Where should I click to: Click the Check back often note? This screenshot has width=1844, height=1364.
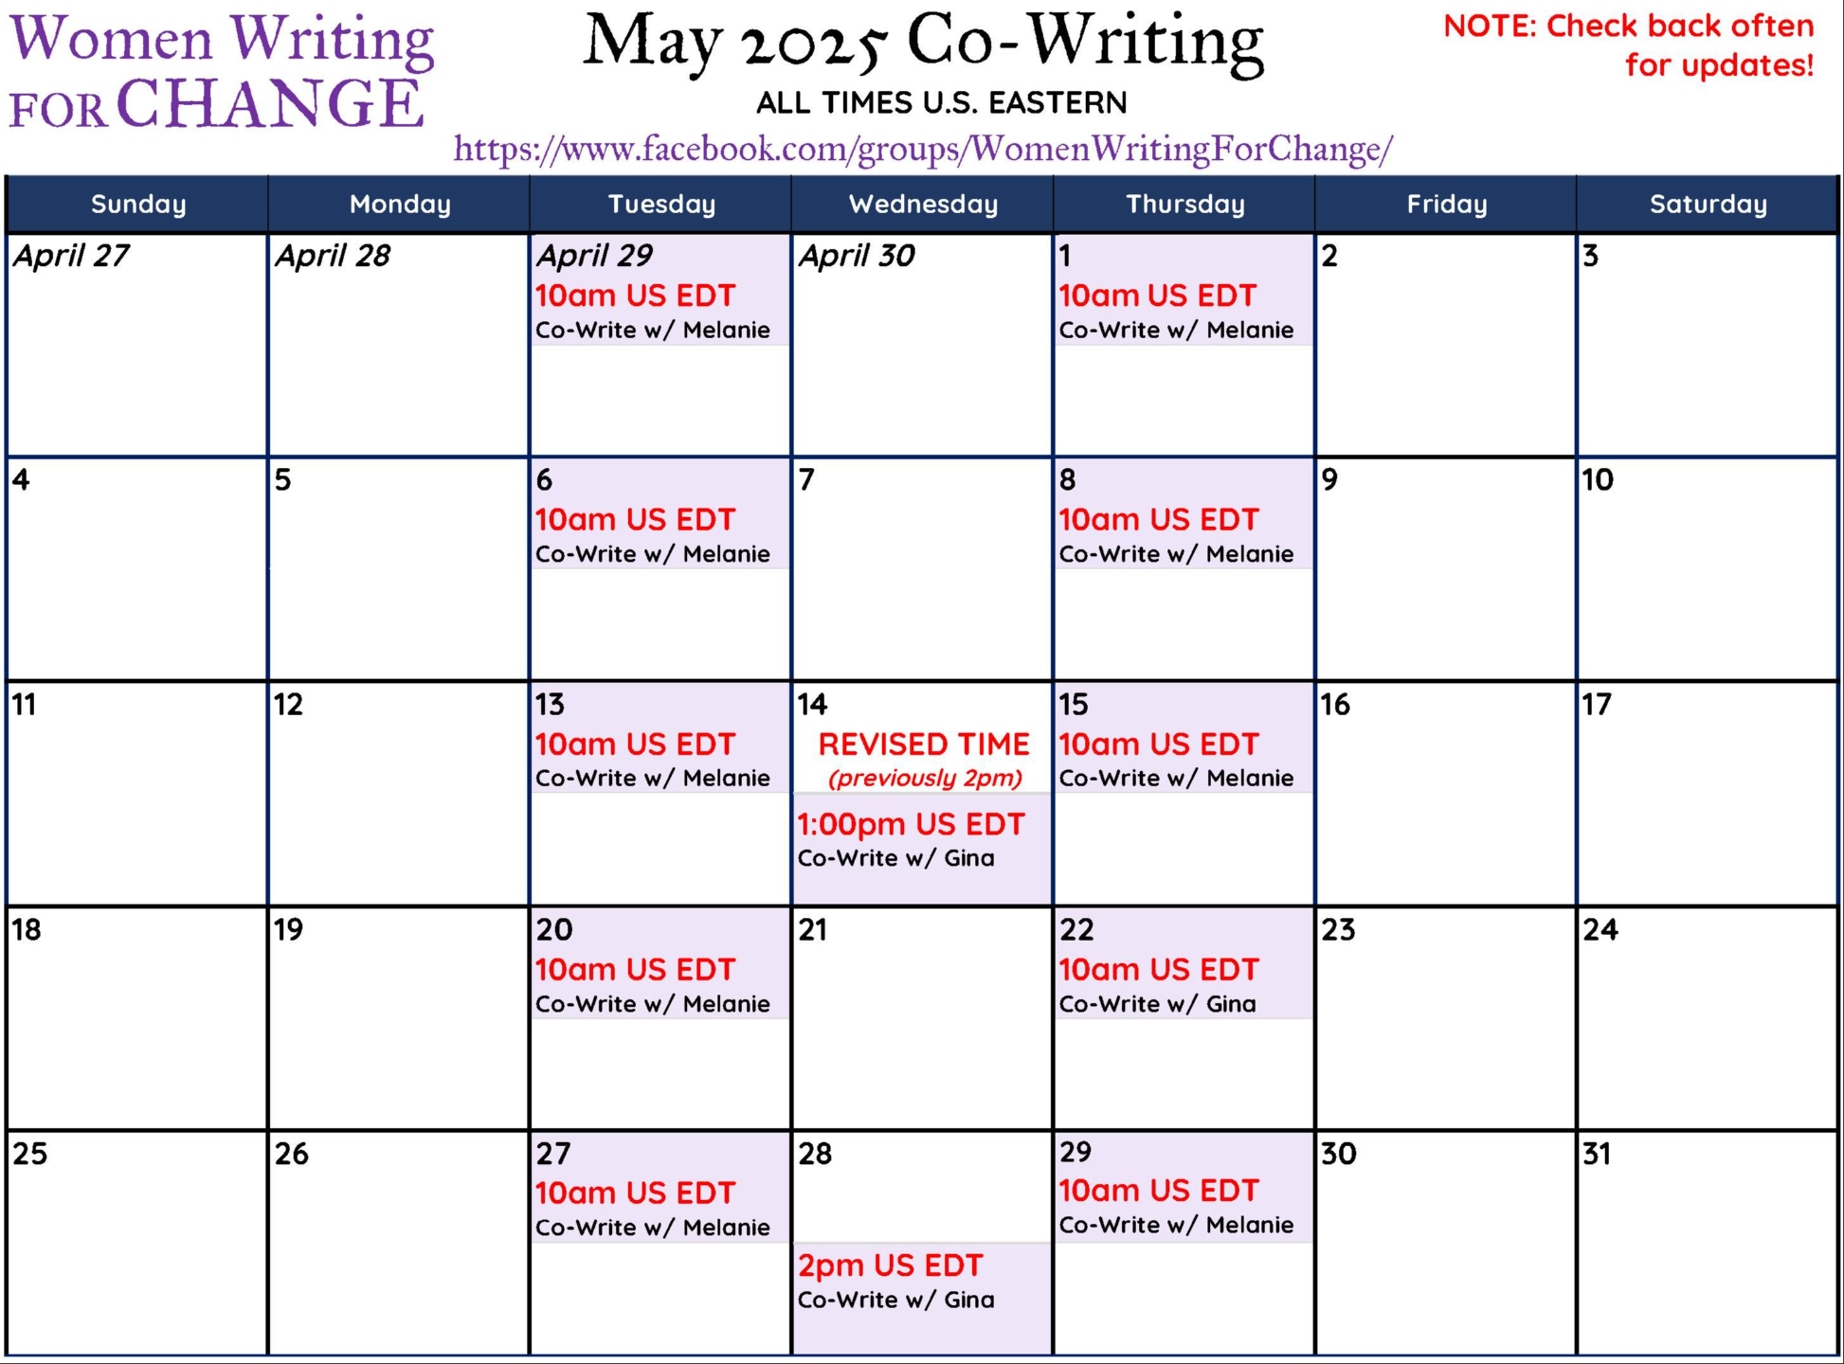point(1628,45)
